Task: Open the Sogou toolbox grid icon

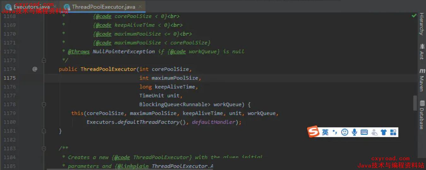Action: [x=393, y=132]
